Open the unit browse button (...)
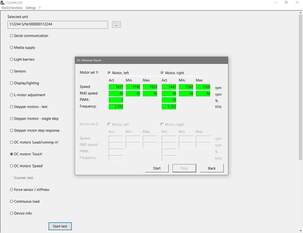 click(116, 25)
